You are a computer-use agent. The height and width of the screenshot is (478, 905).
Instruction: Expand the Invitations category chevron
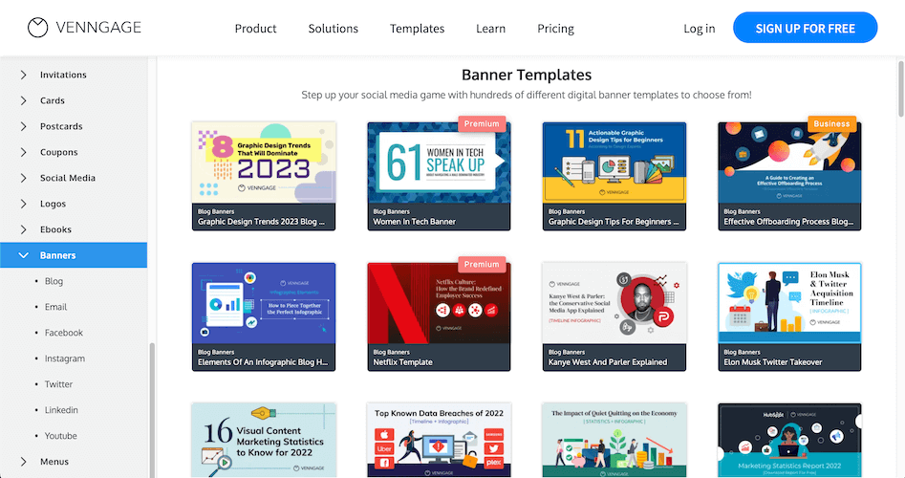click(x=23, y=75)
